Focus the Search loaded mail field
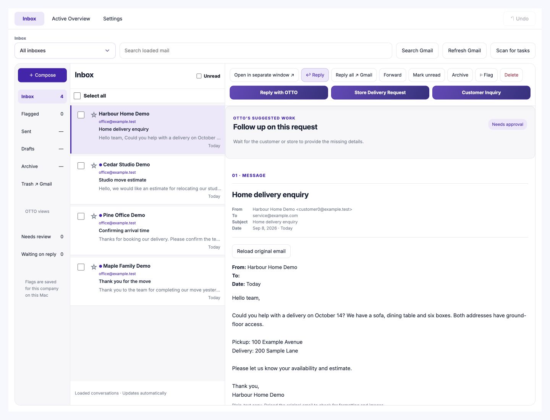 tap(256, 50)
